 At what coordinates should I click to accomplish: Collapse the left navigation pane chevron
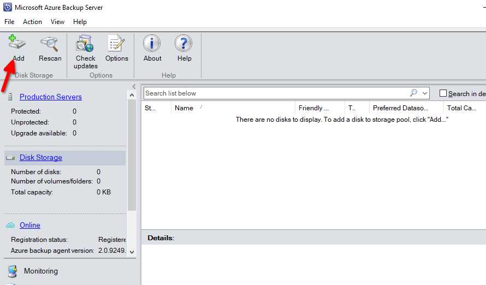point(134,86)
